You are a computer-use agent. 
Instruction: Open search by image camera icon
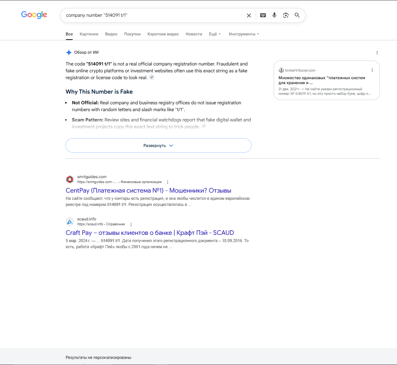click(x=285, y=15)
